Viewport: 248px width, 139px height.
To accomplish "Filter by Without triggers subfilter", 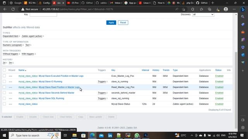I will coord(10,54).
